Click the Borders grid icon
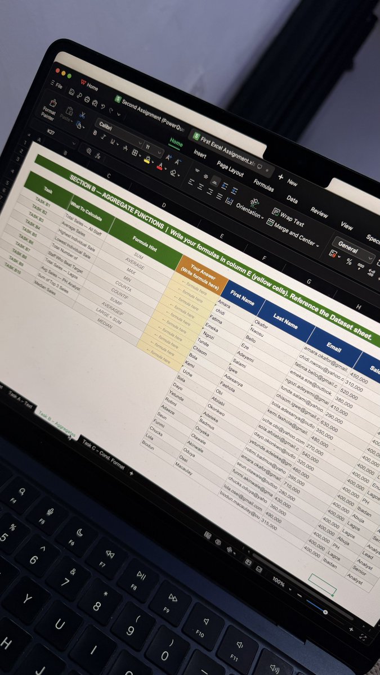 click(x=135, y=152)
